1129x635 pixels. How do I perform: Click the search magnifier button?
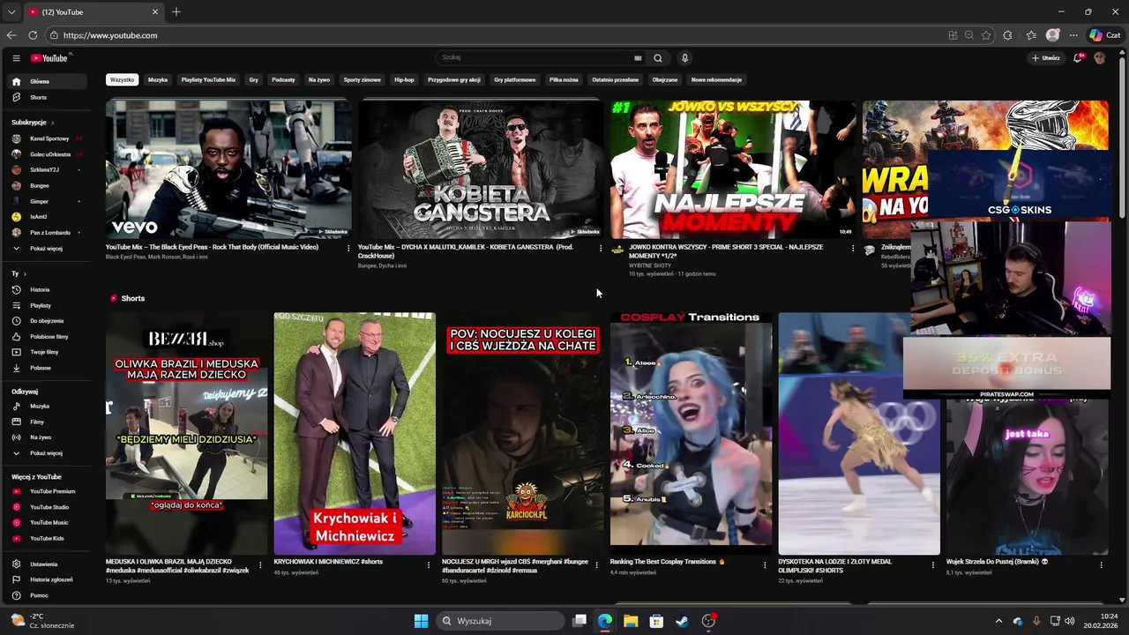[658, 58]
